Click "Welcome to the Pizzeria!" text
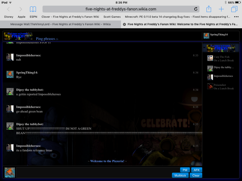242x181 pixels. coord(107,161)
